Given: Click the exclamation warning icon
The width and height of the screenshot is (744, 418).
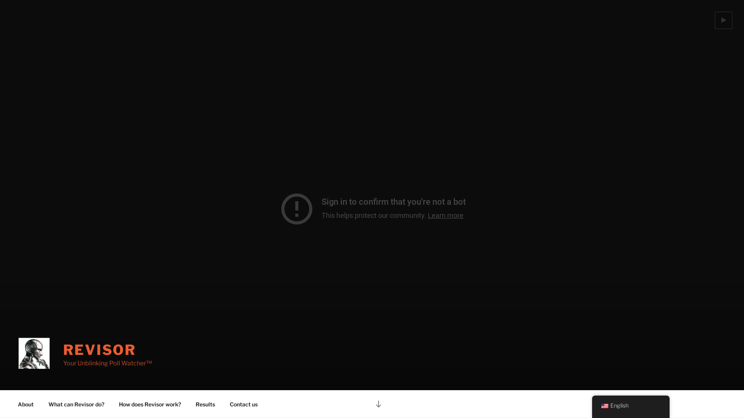Looking at the screenshot, I should [297, 209].
